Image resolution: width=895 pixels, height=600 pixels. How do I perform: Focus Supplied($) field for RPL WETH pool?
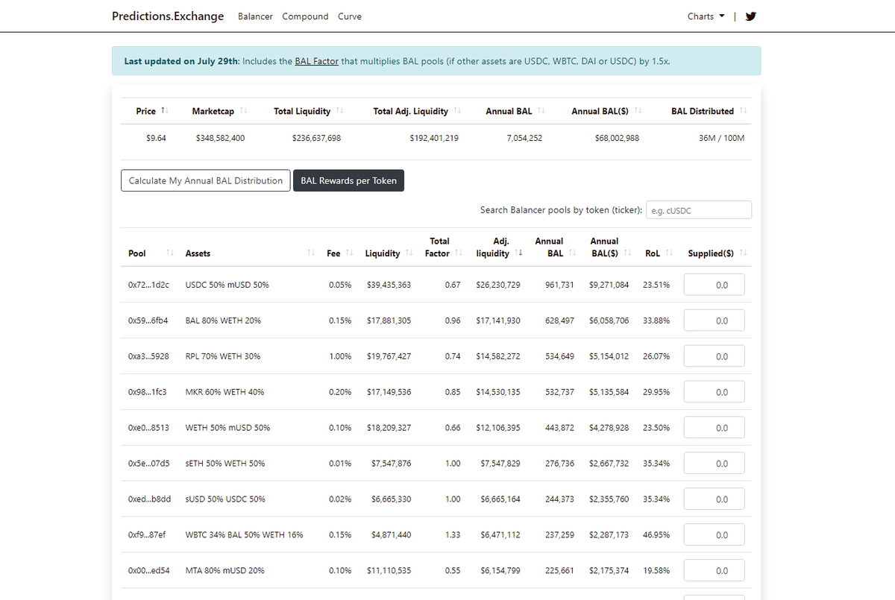tap(715, 356)
